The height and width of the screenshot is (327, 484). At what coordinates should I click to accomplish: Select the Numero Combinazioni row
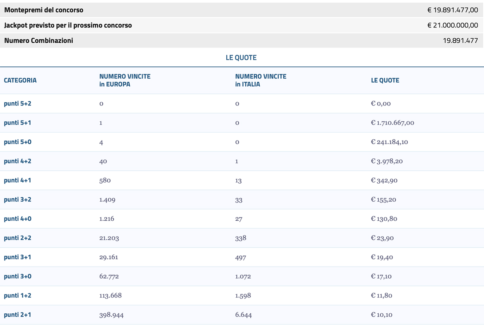[x=242, y=40]
